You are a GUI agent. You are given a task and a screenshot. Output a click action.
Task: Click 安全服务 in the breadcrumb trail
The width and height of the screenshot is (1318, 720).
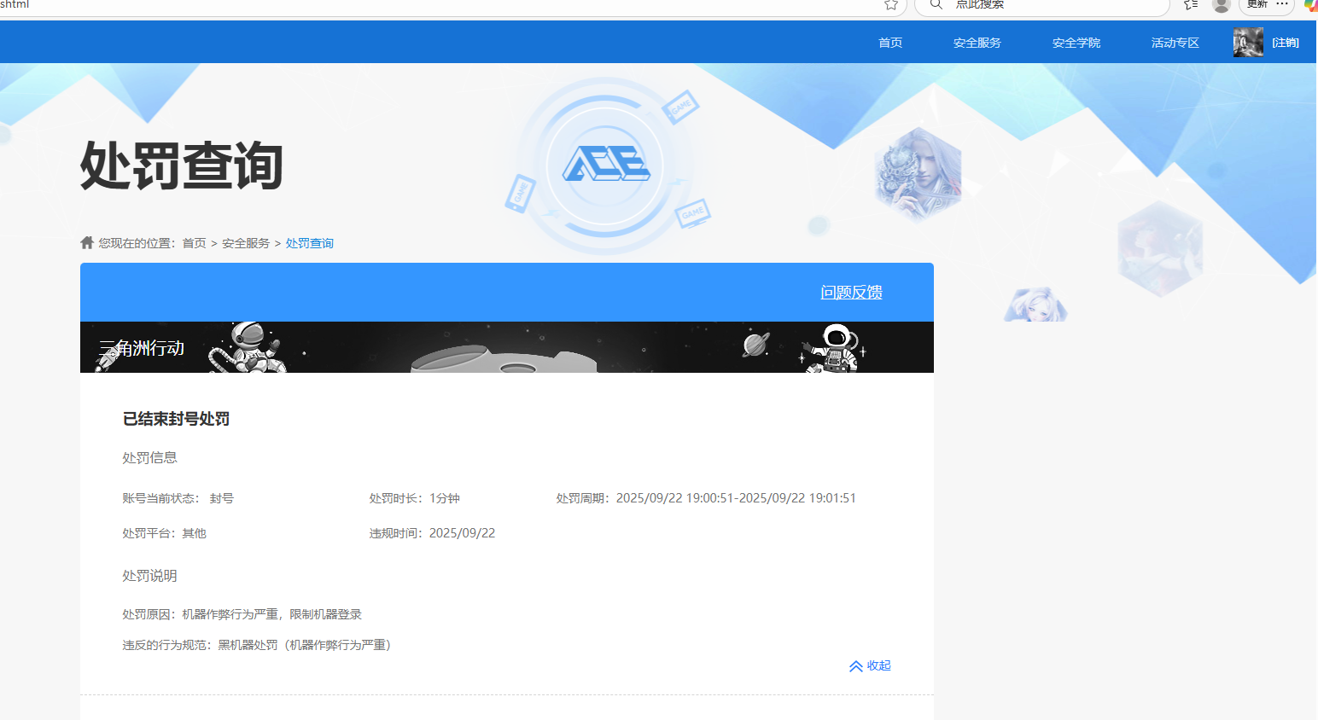[245, 242]
